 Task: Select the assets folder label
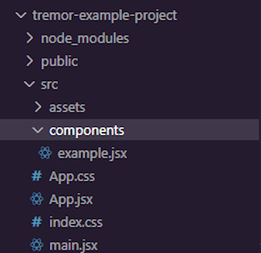tap(67, 107)
